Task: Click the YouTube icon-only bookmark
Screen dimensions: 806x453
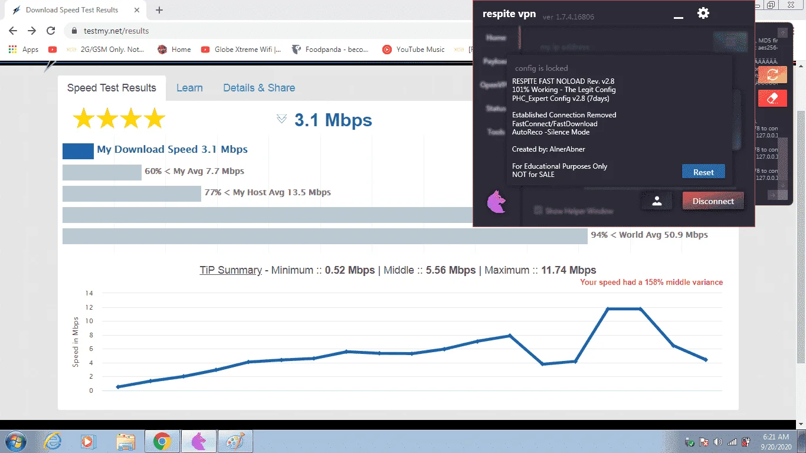Action: [53, 50]
